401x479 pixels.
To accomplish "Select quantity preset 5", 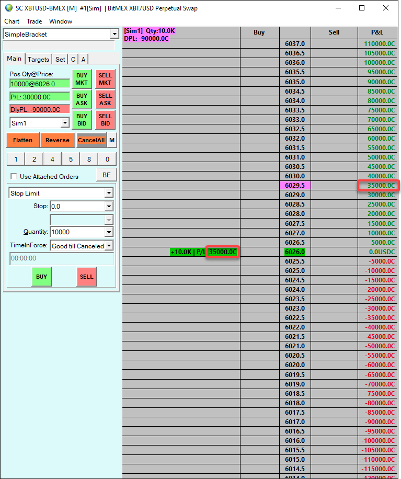I will 71,159.
